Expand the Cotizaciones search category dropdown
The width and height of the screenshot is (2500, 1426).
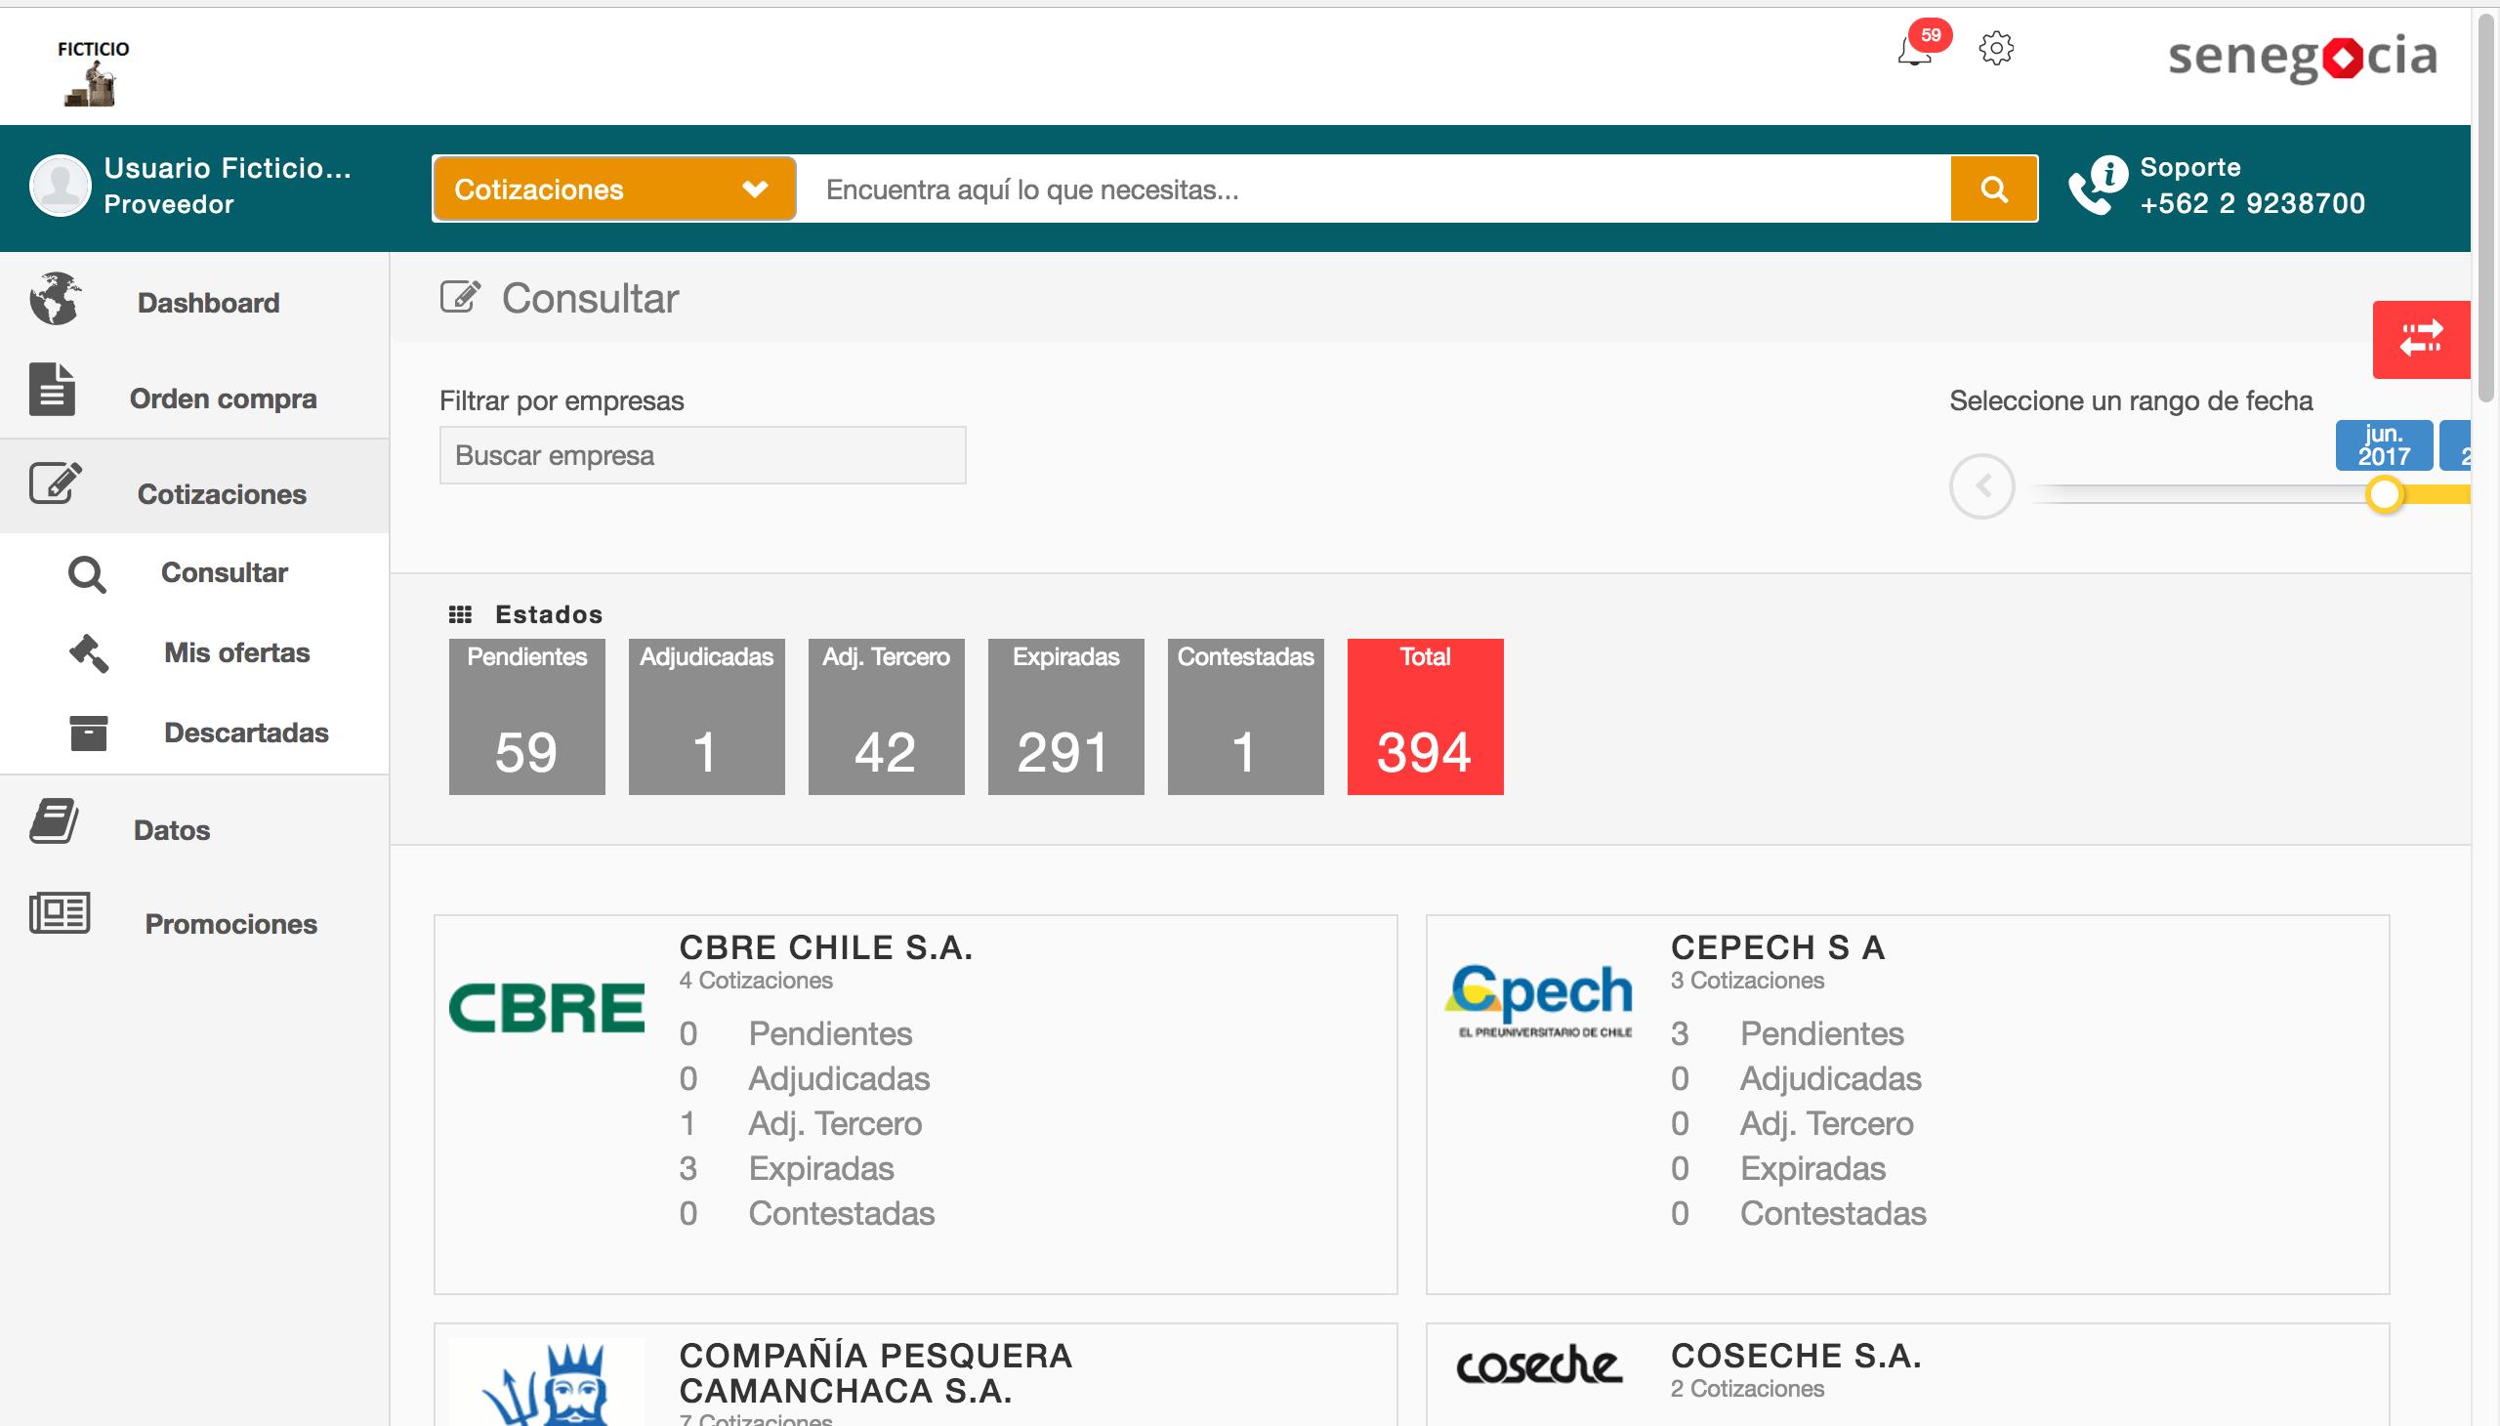(x=614, y=189)
